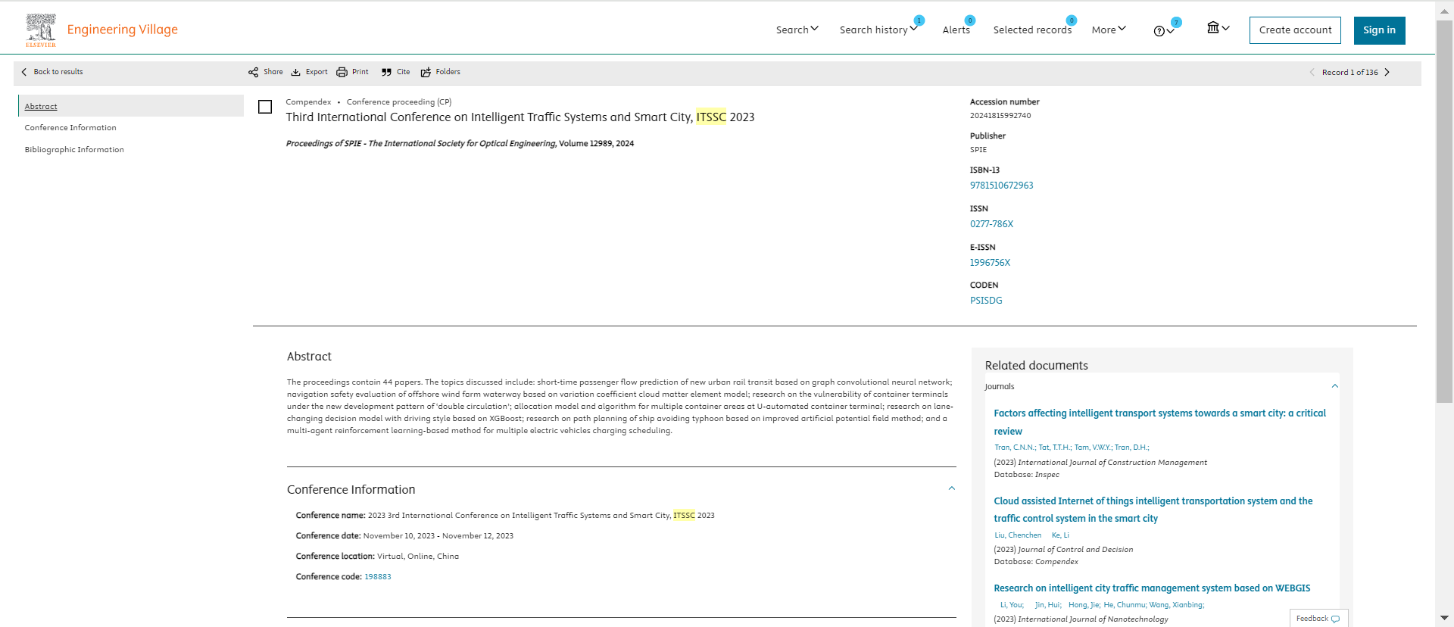Open 'Cloud assisted Internet of things' article

(x=1153, y=510)
